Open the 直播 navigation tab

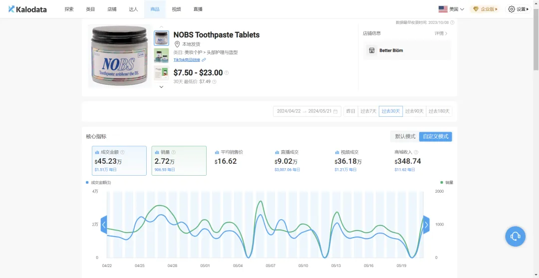coord(198,9)
